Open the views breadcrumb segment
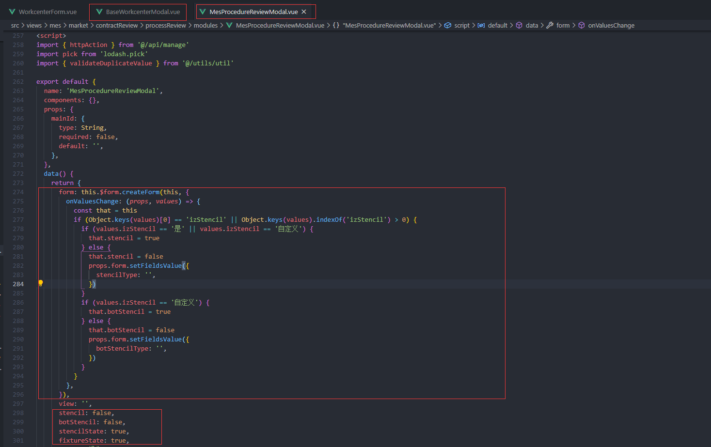Image resolution: width=711 pixels, height=447 pixels. point(34,25)
